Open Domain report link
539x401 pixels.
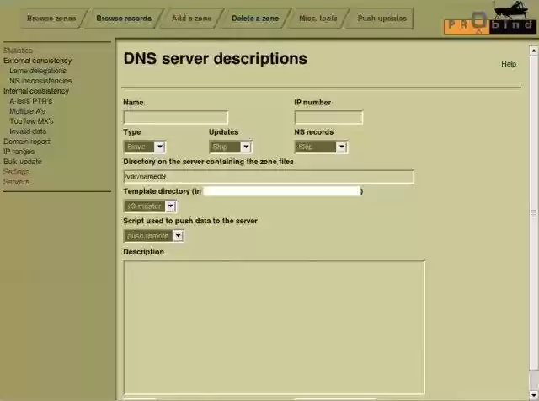27,142
